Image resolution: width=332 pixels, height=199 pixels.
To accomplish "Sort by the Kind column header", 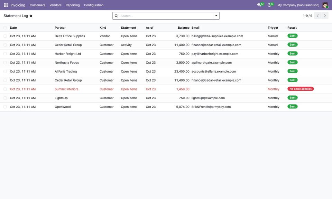I will (x=103, y=28).
